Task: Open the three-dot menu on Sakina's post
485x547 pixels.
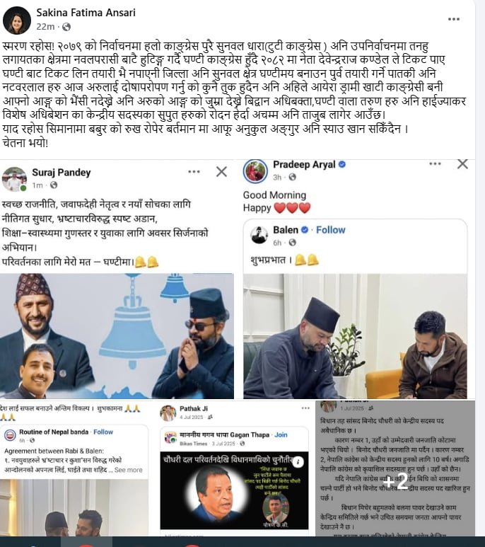Action: coord(453,19)
